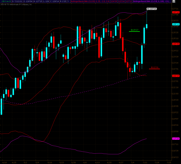Screen dimensions: 181x164
Task: Click the 7/11 date on the time axis
Action: (x=145, y=162)
